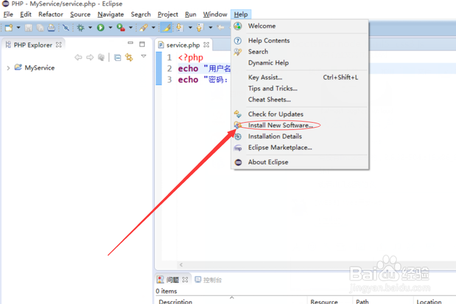456x304 pixels.
Task: Open PHP Explorer View Menu triangle
Action: pyautogui.click(x=144, y=56)
